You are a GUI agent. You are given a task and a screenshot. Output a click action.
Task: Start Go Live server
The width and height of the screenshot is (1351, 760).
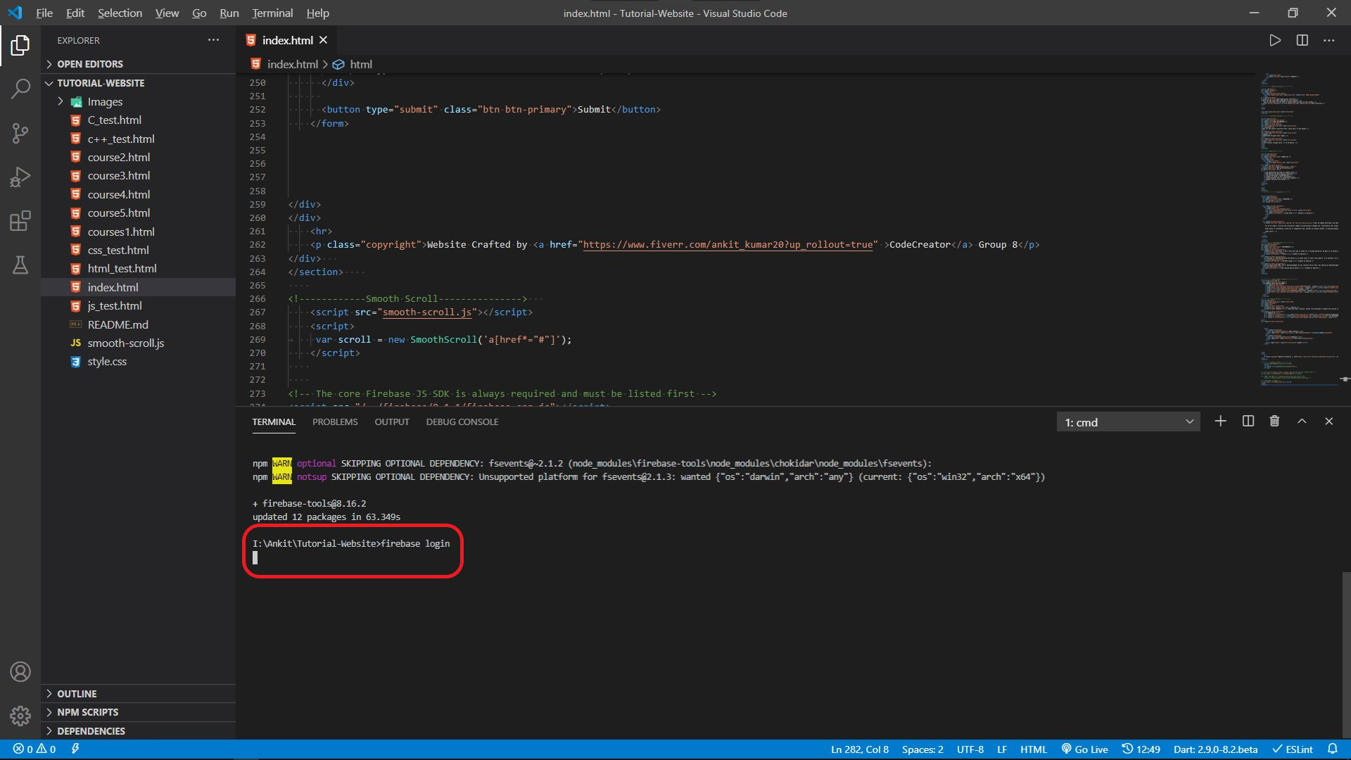(x=1085, y=749)
